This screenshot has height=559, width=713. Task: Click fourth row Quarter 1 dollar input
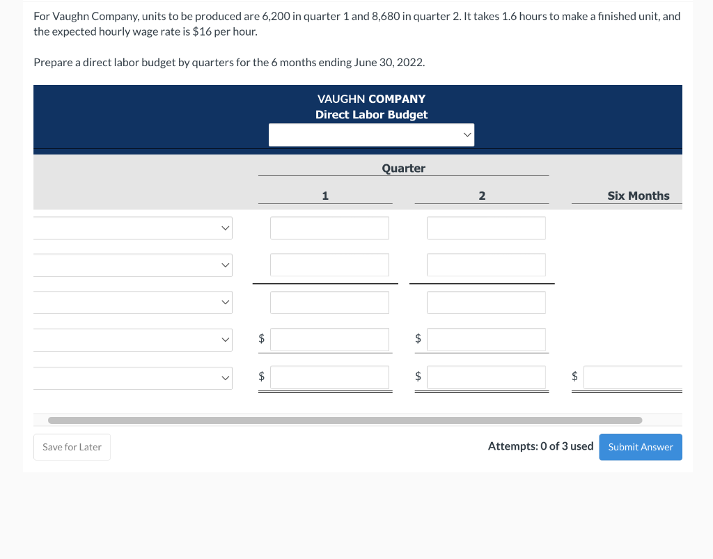click(x=329, y=340)
